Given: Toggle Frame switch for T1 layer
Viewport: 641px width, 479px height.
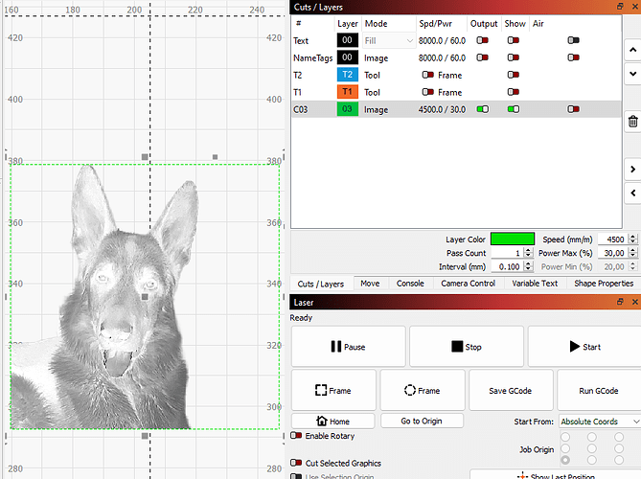Looking at the screenshot, I should pyautogui.click(x=428, y=92).
